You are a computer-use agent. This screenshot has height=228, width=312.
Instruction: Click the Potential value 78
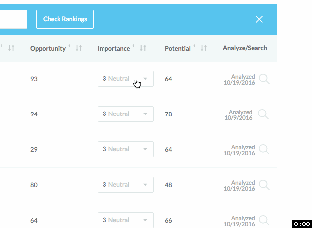168,114
